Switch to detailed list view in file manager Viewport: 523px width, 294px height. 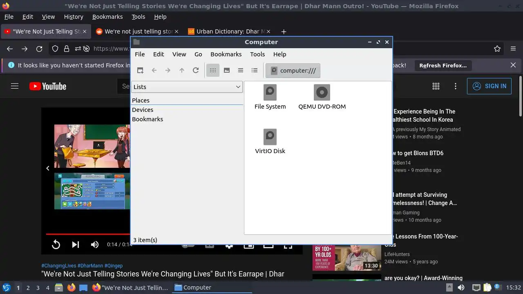coord(255,70)
